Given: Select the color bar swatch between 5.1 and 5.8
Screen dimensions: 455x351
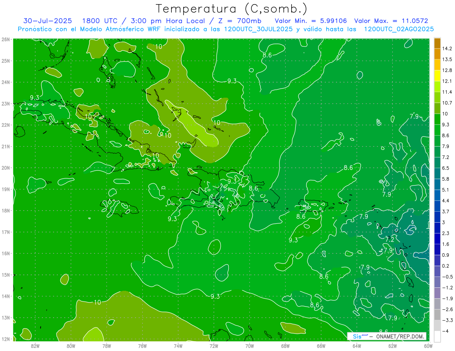Looking at the screenshot, I should (x=437, y=184).
